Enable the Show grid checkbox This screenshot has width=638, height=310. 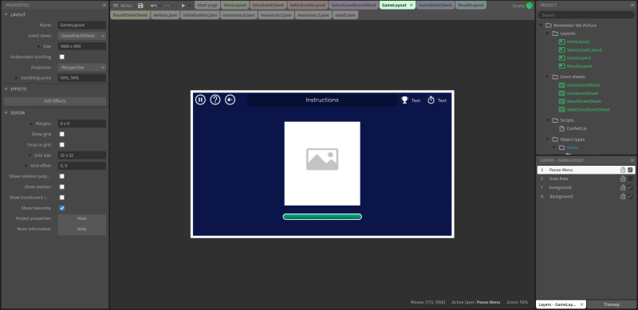[x=62, y=134]
